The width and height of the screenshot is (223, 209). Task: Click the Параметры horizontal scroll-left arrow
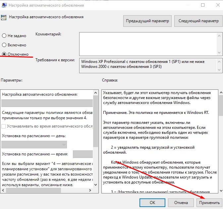(3, 190)
